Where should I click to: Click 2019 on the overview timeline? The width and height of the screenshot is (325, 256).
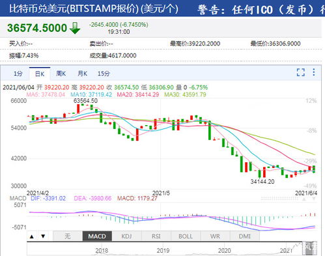click(163, 251)
